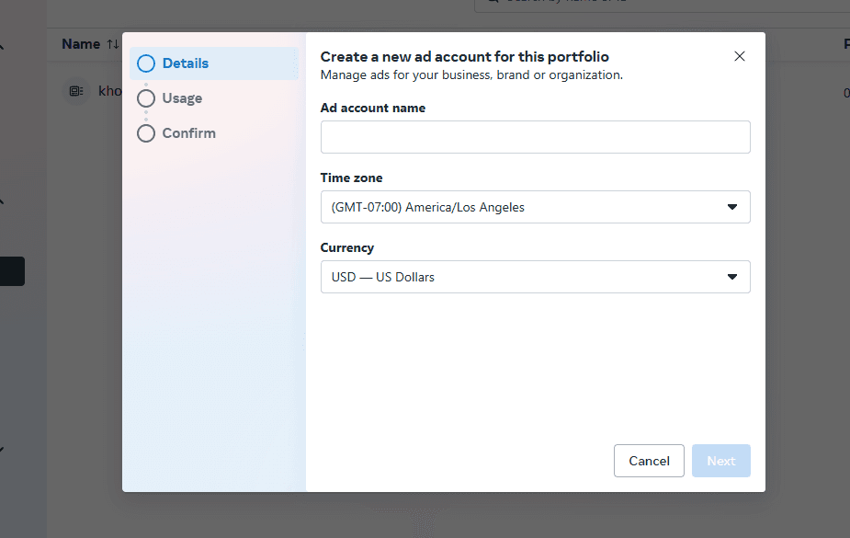Dismiss the create ad account dialog
The width and height of the screenshot is (850, 538).
tap(739, 56)
